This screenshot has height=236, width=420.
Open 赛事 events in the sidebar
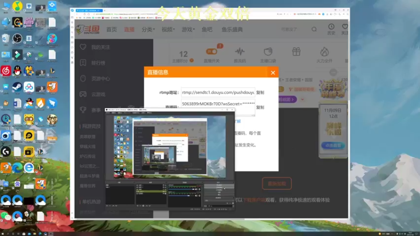pyautogui.click(x=96, y=110)
